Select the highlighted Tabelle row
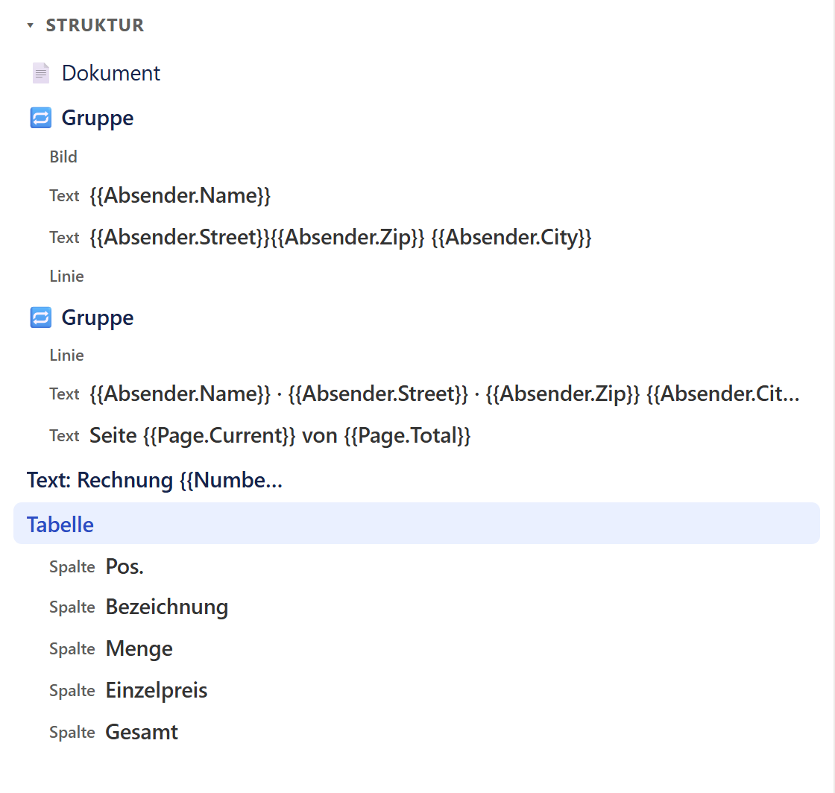This screenshot has height=793, width=835. pyautogui.click(x=417, y=524)
